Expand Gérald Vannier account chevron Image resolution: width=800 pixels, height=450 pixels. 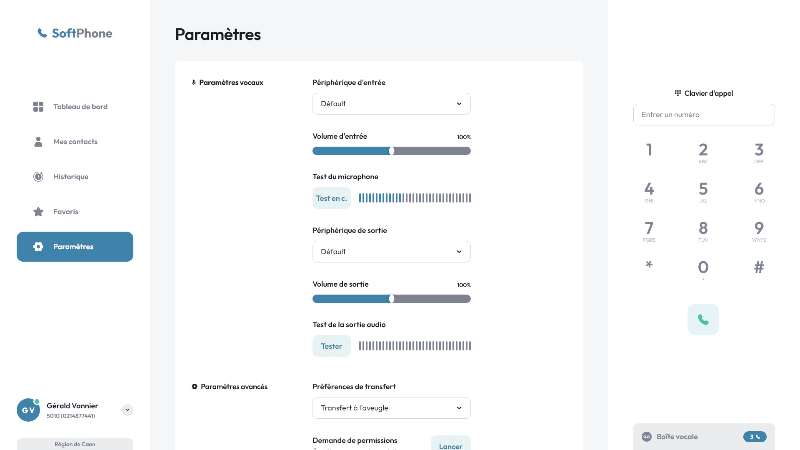[x=127, y=410]
